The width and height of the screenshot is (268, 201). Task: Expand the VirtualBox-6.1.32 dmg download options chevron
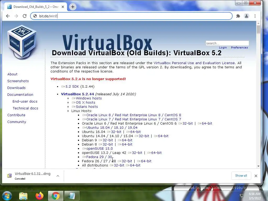tap(58, 176)
